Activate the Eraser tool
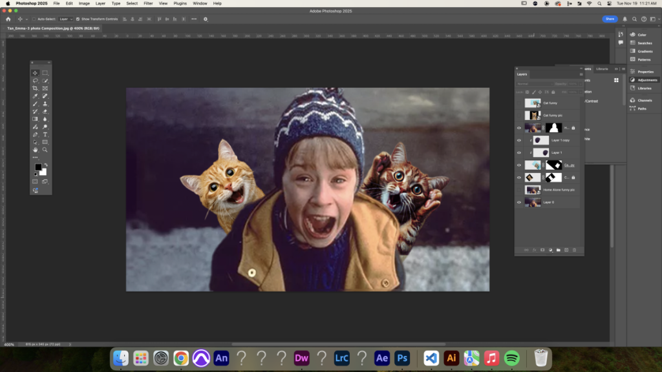This screenshot has height=372, width=662. pyautogui.click(x=45, y=111)
